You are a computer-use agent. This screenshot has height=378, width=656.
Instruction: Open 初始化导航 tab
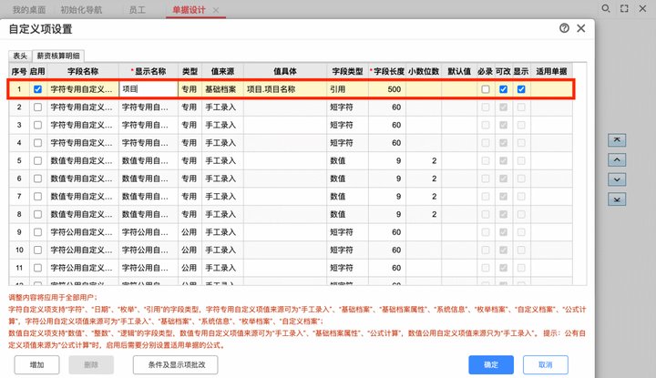(81, 10)
